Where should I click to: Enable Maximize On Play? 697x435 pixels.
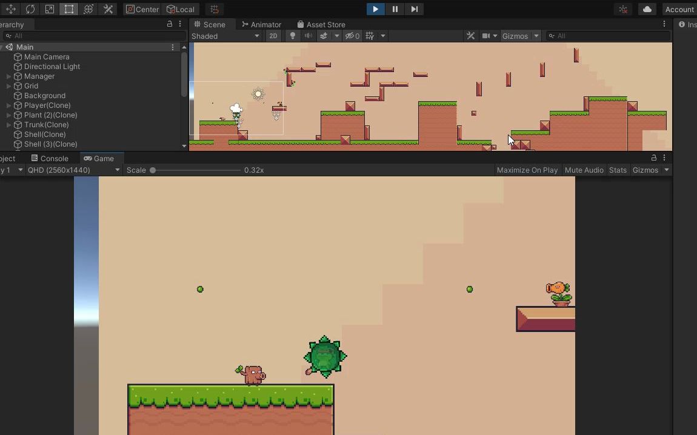tap(527, 170)
